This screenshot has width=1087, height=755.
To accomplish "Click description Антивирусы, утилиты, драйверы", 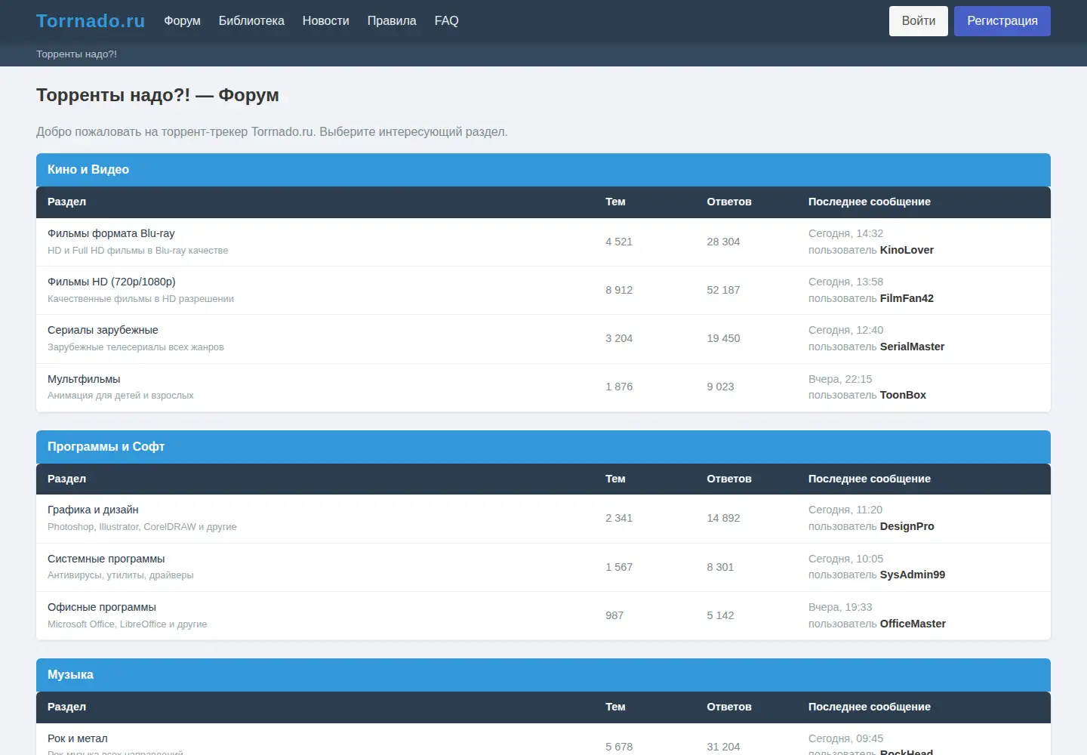I will point(121,575).
